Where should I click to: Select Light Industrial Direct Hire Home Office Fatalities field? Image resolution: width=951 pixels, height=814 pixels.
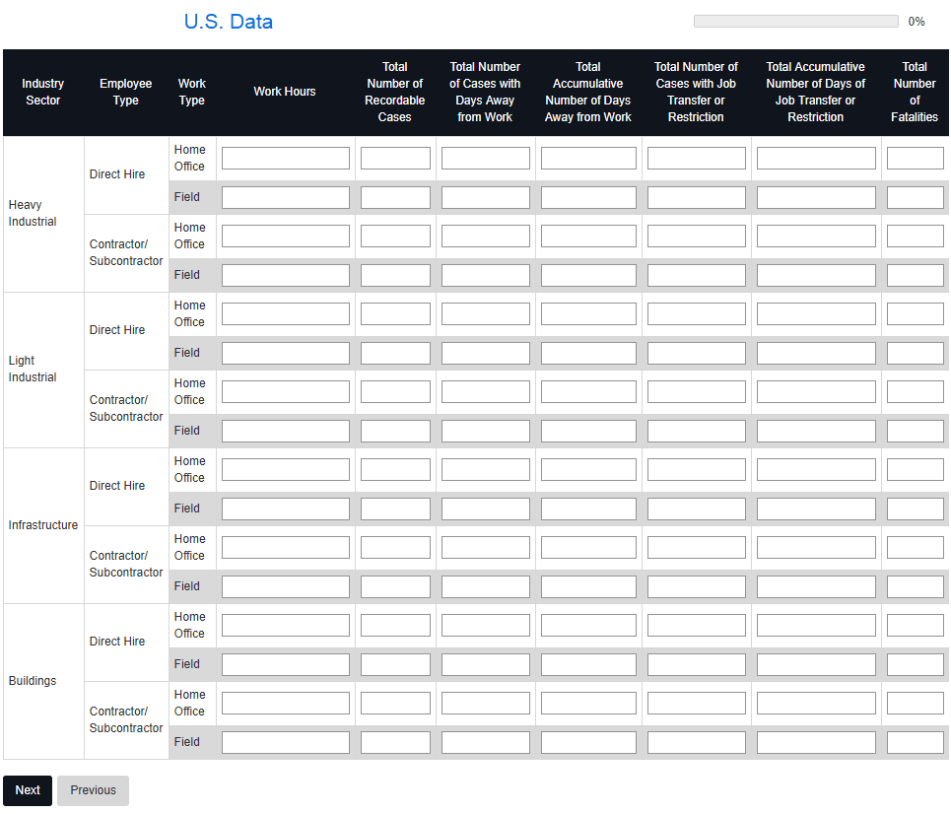tap(915, 314)
